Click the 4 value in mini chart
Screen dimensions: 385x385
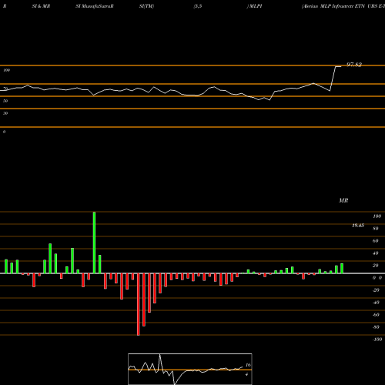[x=246, y=374]
